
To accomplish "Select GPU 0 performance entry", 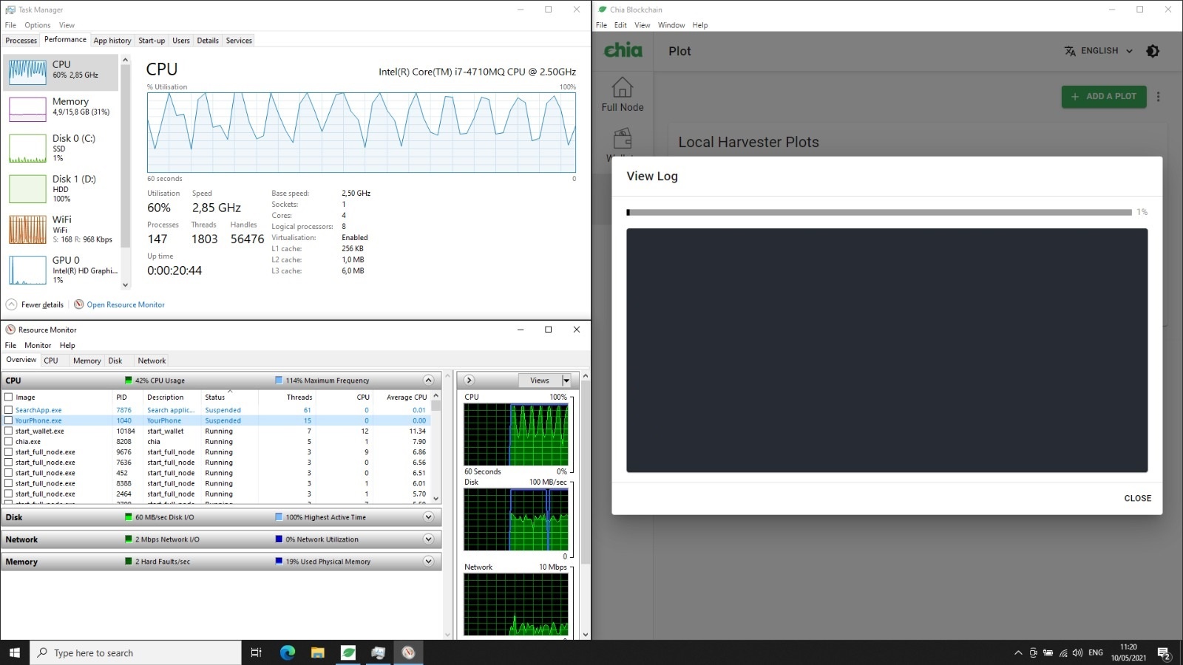I will pos(62,270).
